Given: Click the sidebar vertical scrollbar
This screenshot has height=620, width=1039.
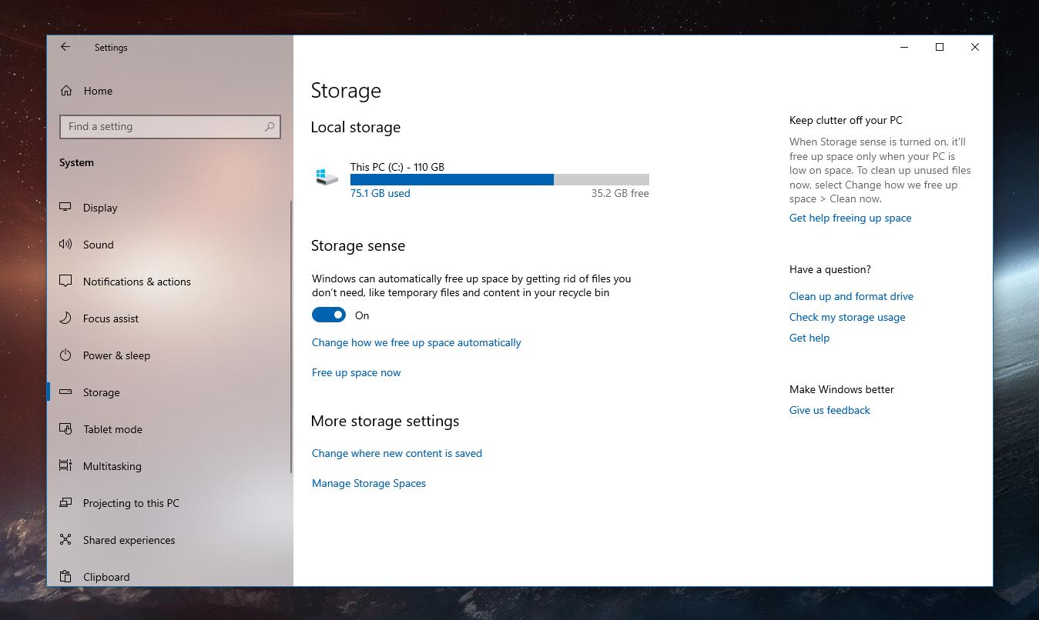Looking at the screenshot, I should 291,336.
